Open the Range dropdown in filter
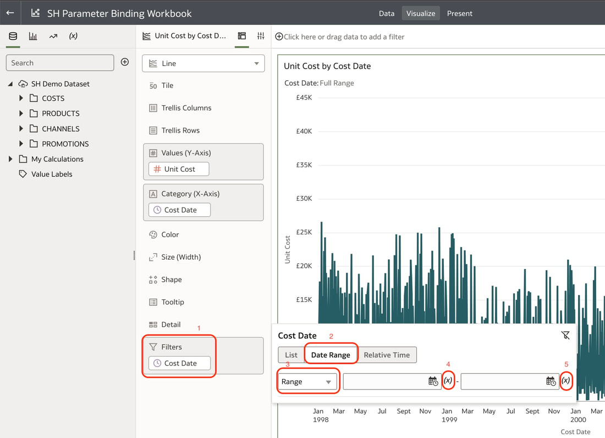The height and width of the screenshot is (438, 605). tap(307, 382)
